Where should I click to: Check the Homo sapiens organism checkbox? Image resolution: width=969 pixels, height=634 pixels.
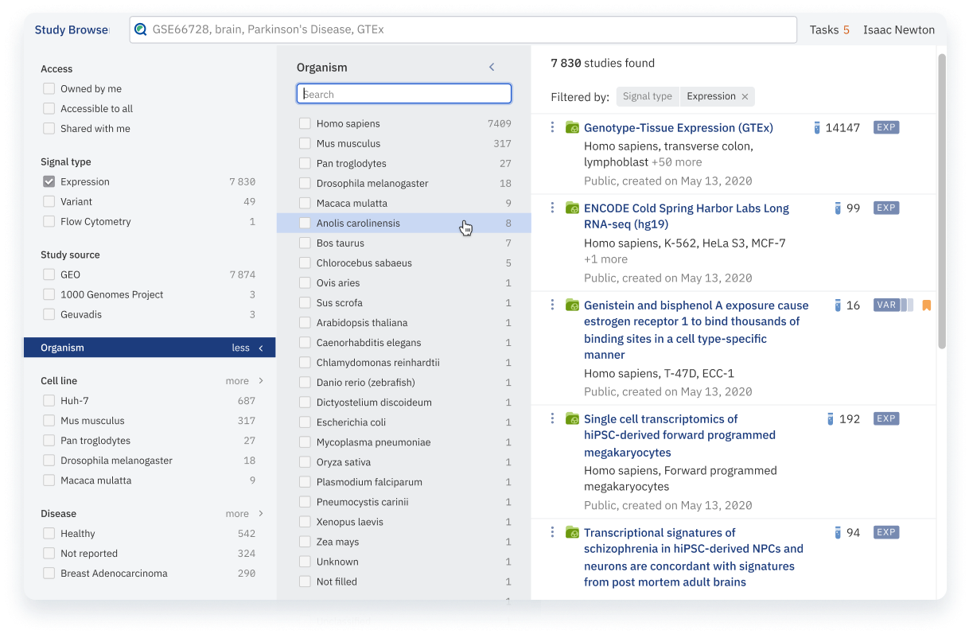[x=305, y=124]
